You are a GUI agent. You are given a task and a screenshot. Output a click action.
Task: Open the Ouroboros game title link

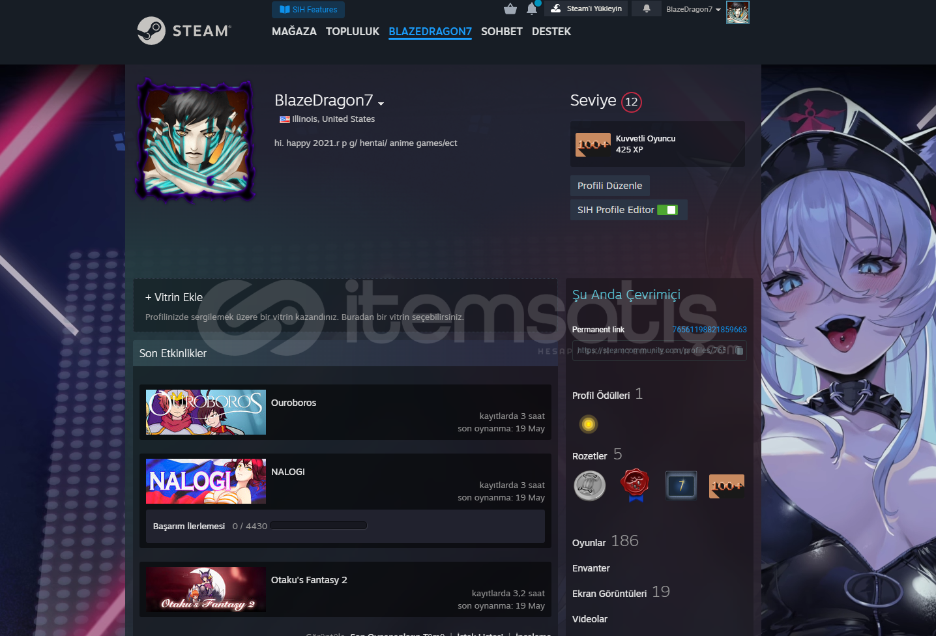[294, 403]
